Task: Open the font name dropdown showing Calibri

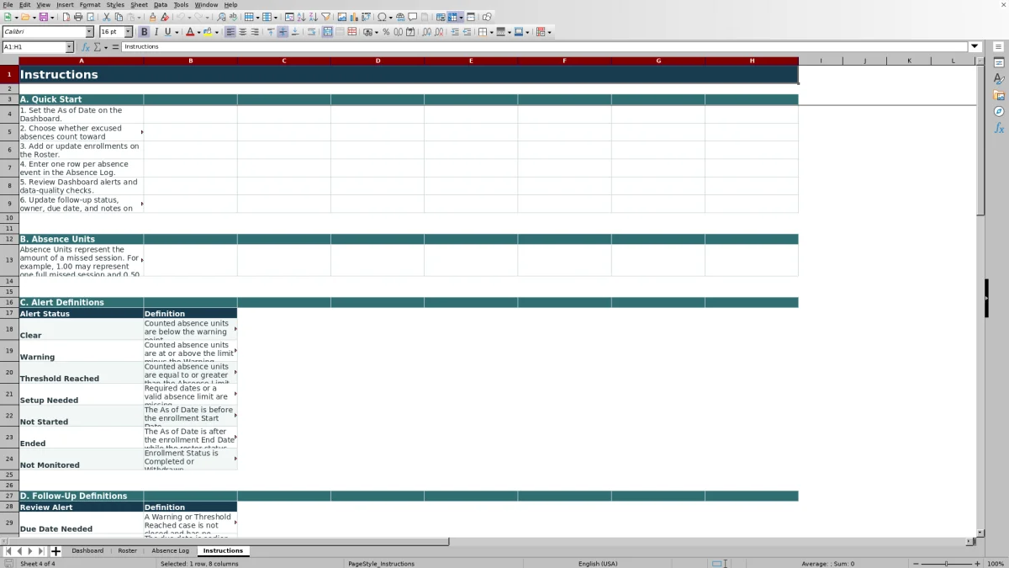Action: pyautogui.click(x=89, y=32)
